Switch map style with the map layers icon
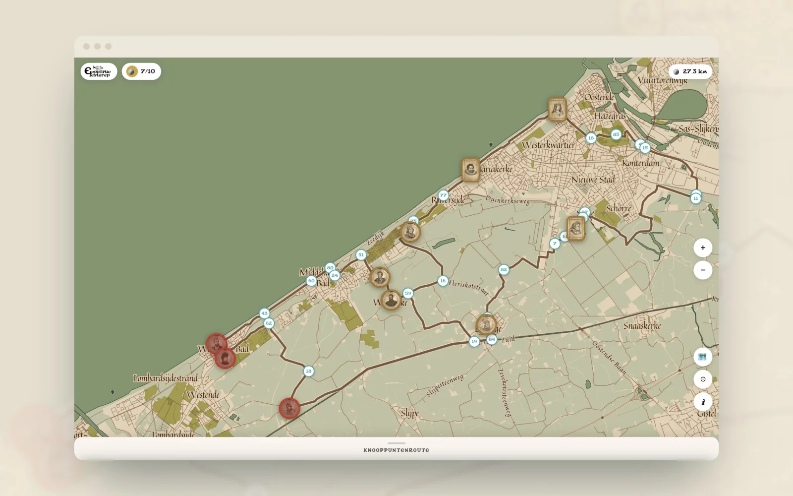The height and width of the screenshot is (496, 793). click(703, 357)
